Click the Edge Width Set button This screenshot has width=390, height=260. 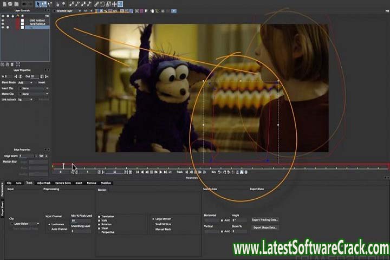[x=41, y=156]
